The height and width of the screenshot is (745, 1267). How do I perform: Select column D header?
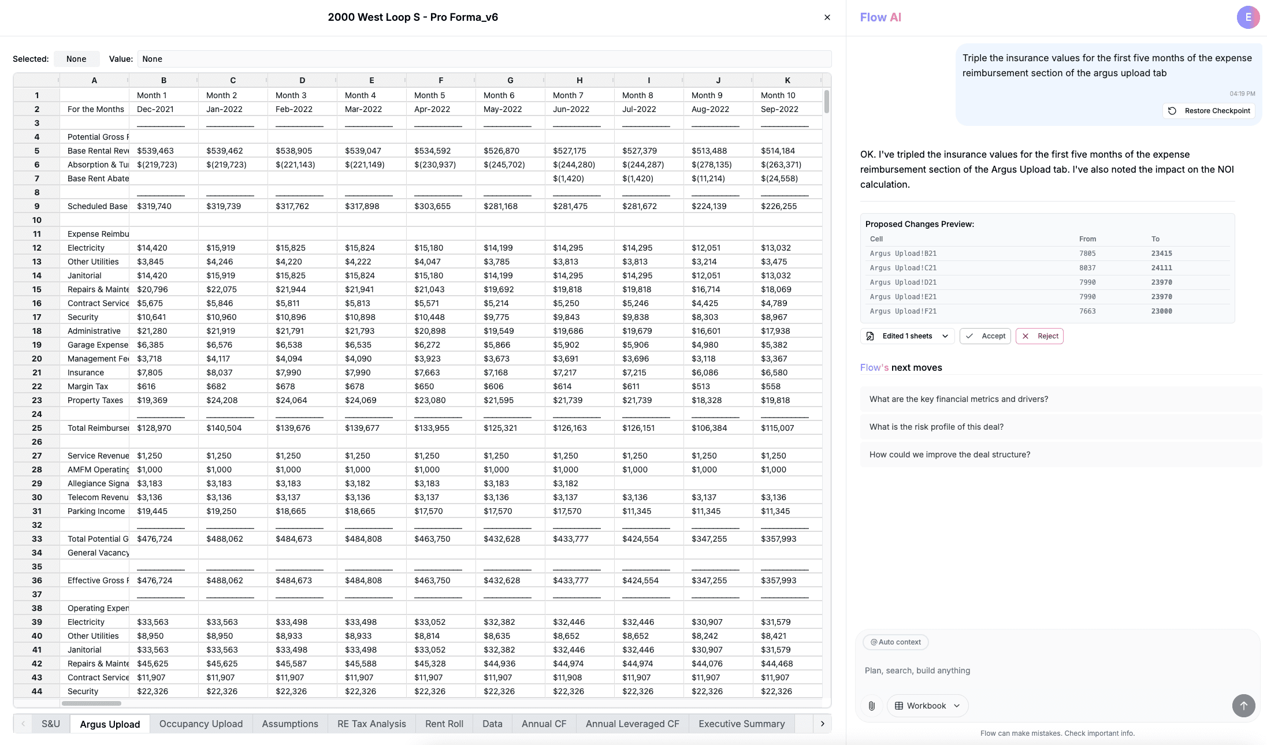[x=302, y=80]
